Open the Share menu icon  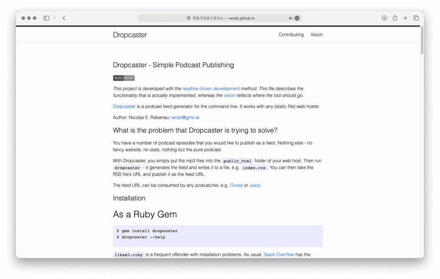coord(395,18)
